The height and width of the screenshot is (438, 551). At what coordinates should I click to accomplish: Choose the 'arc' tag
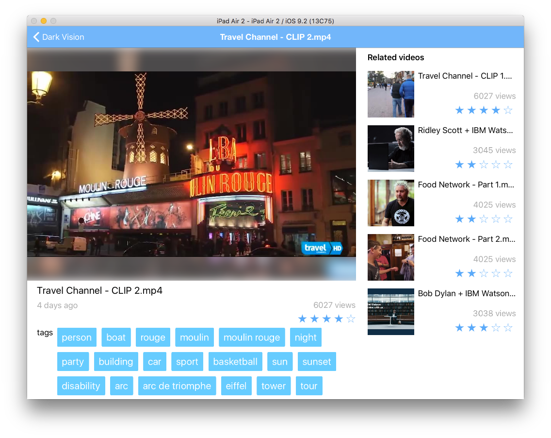122,386
